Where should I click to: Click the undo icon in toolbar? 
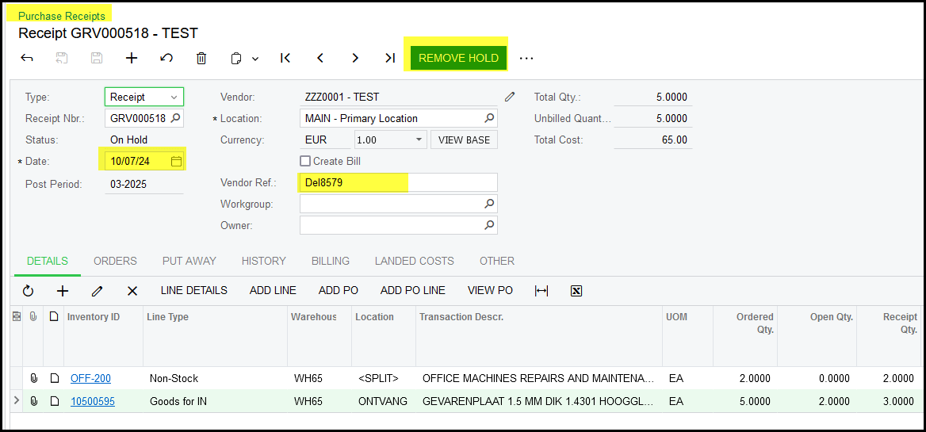(166, 58)
